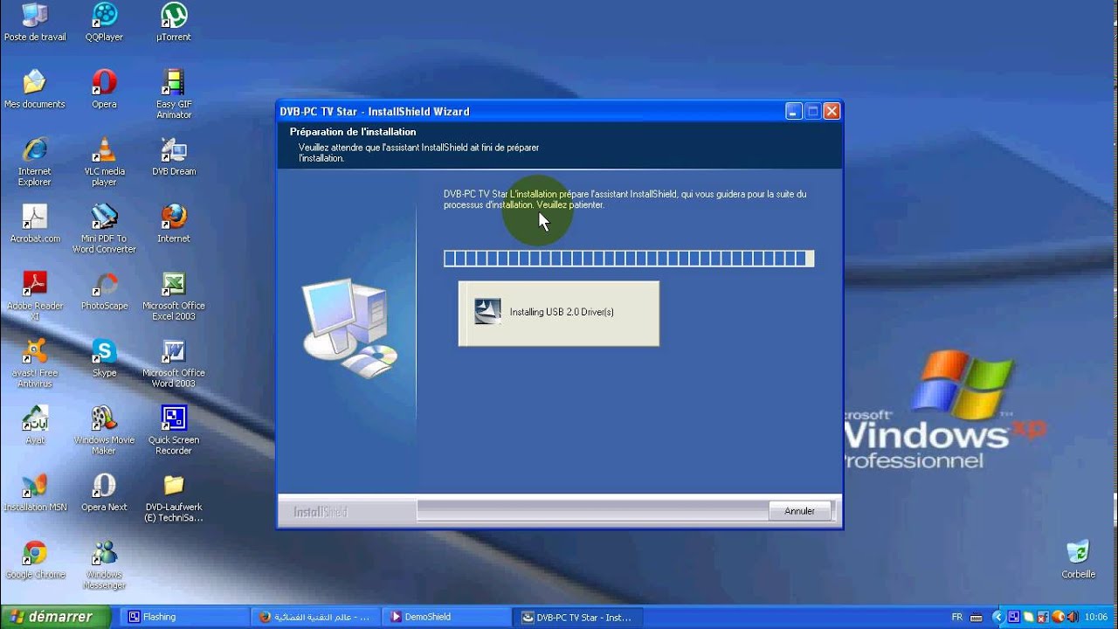Launch QQPlayer from the desktop

[104, 24]
